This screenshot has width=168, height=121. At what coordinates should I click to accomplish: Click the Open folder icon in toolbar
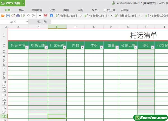coord(3,16)
